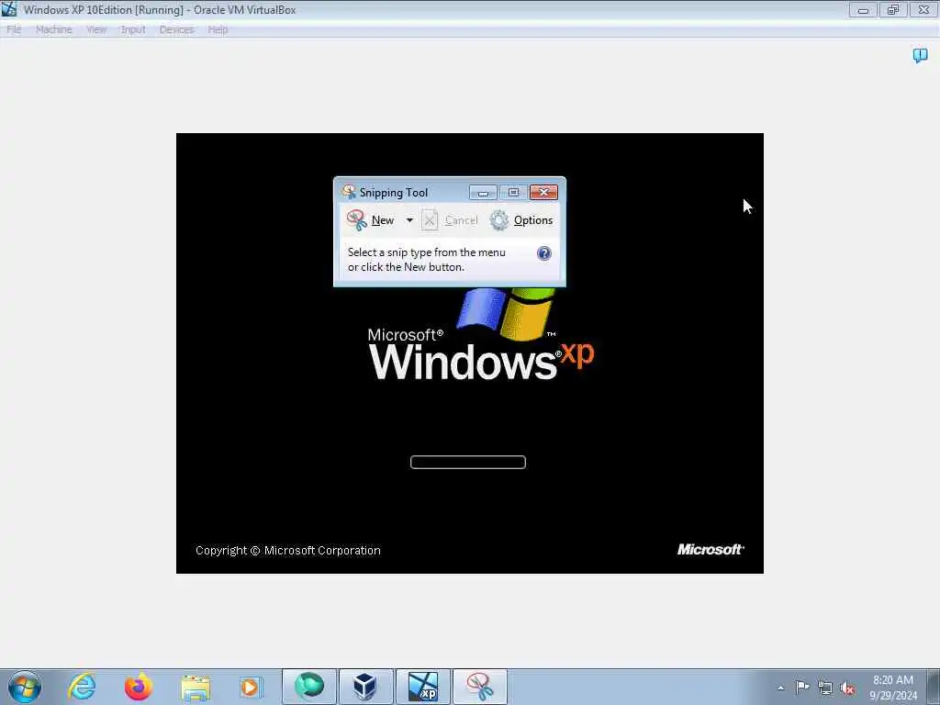Open the VirtualBox Machine menu
940x705 pixels.
54,29
